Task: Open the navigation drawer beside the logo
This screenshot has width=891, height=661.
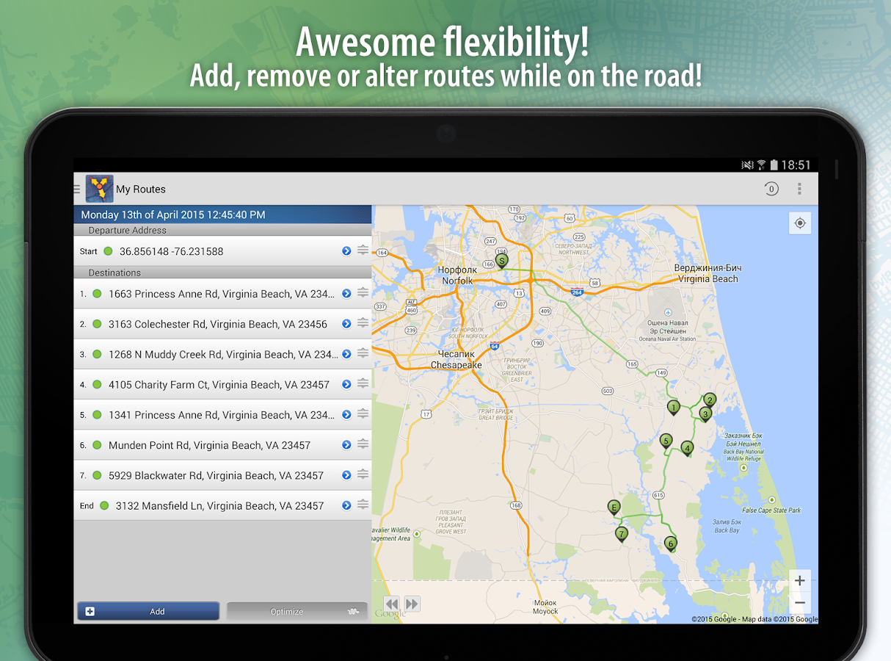Action: [76, 189]
